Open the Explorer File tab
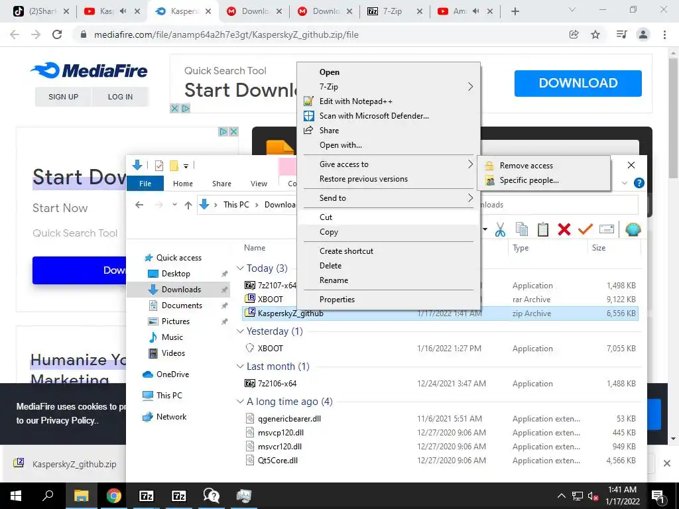Screen dimensions: 679x509 pos(145,184)
